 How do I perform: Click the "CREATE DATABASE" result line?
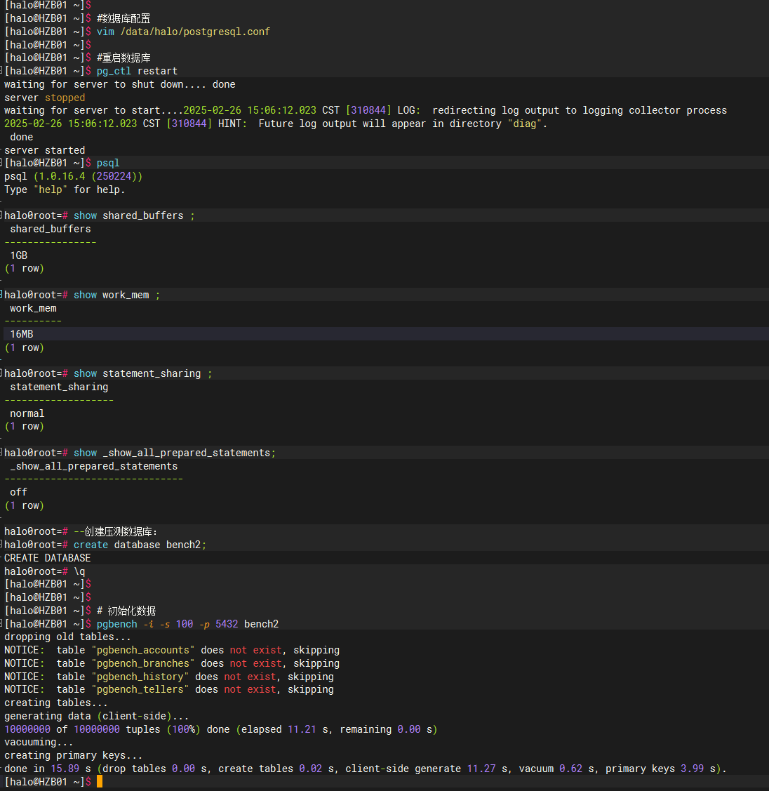[48, 558]
